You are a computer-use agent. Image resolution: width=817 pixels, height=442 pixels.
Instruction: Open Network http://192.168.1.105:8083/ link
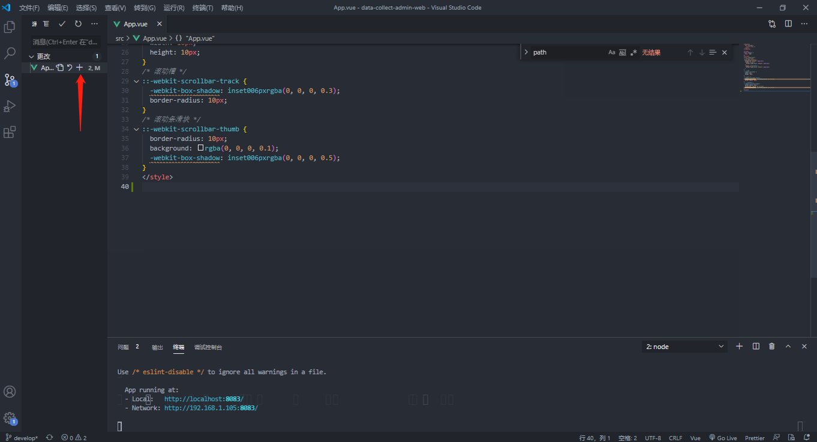(x=211, y=408)
